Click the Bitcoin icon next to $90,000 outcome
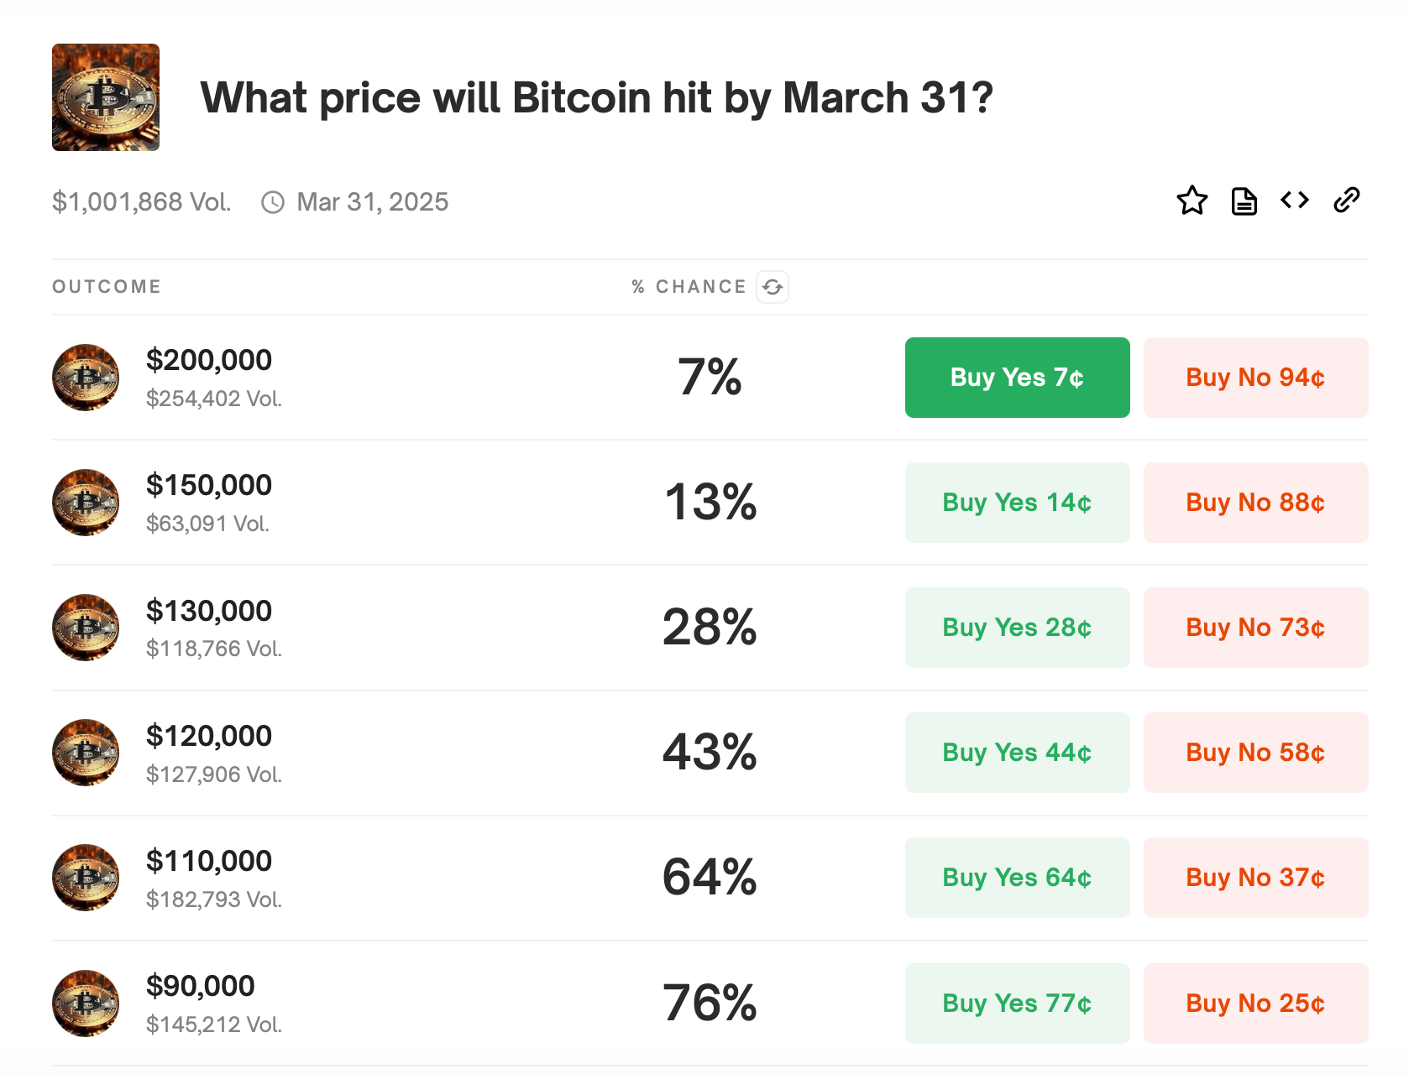1409x1074 pixels. coord(85,1004)
